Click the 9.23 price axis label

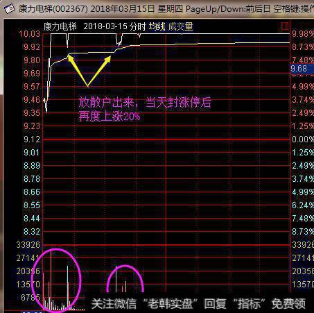(32, 126)
